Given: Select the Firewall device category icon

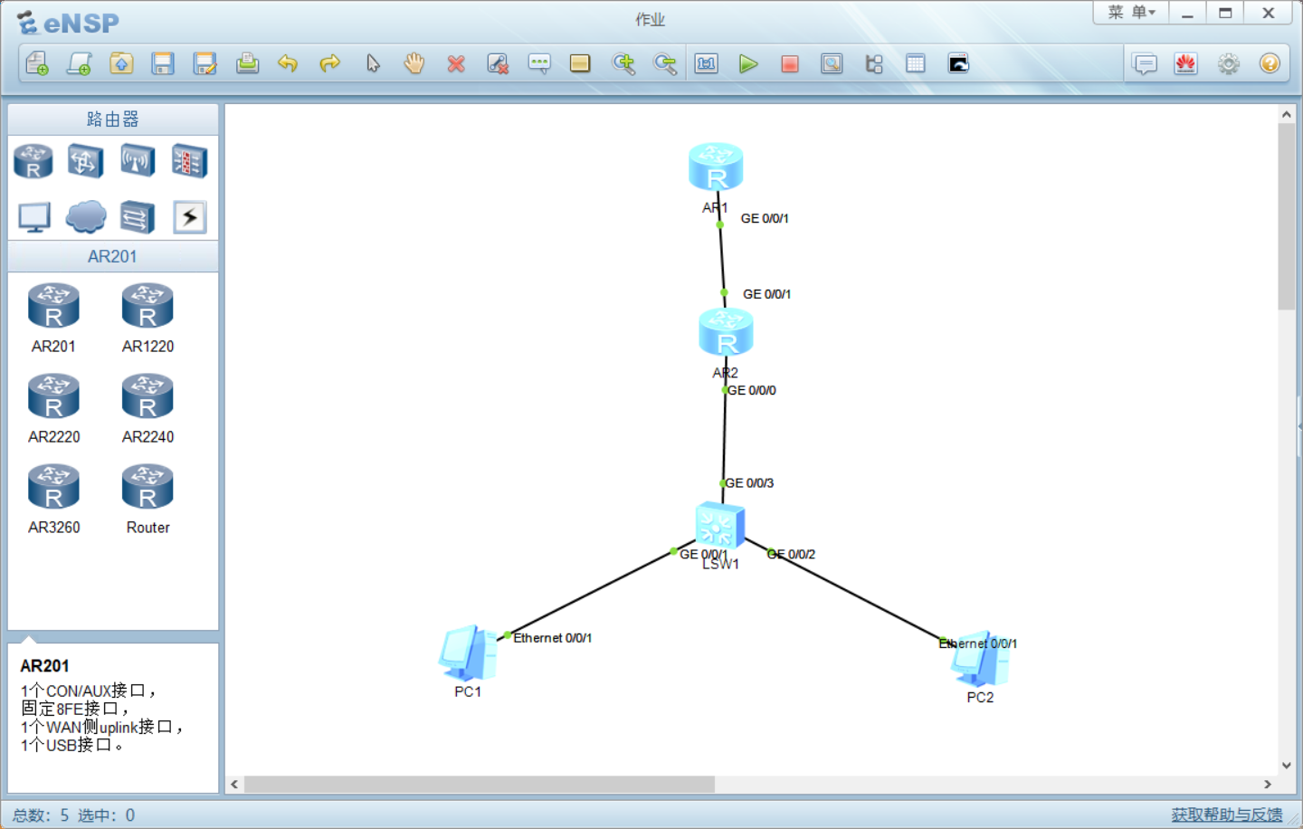Looking at the screenshot, I should pos(189,162).
